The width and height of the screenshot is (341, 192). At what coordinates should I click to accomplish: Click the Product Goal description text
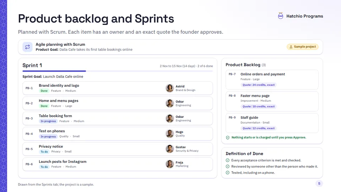pos(96,50)
